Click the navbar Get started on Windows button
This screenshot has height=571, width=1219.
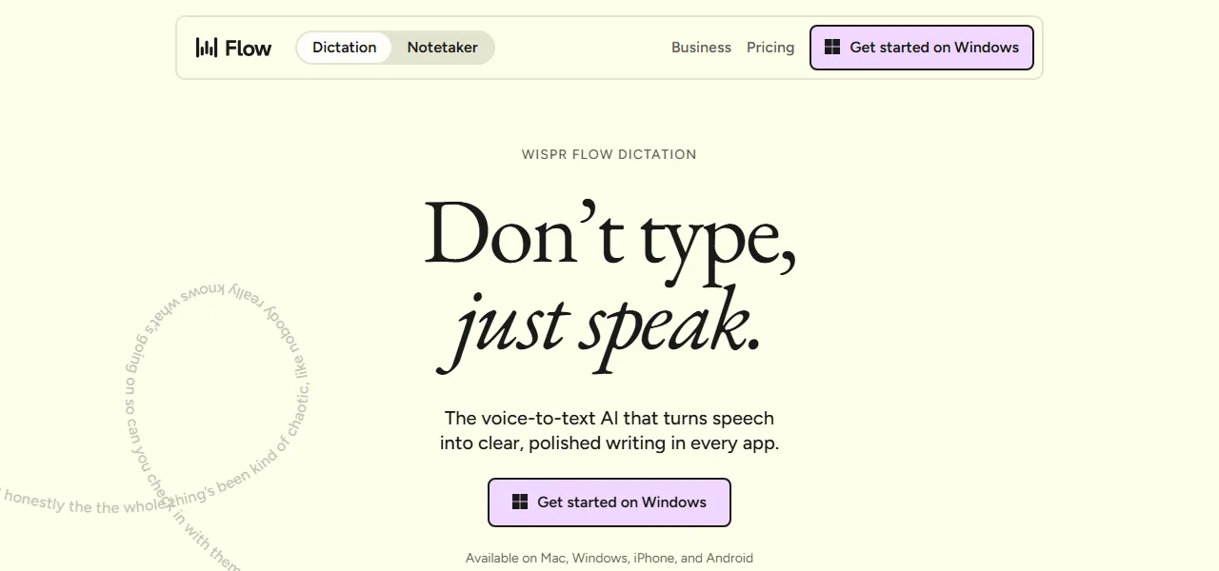pyautogui.click(x=922, y=48)
